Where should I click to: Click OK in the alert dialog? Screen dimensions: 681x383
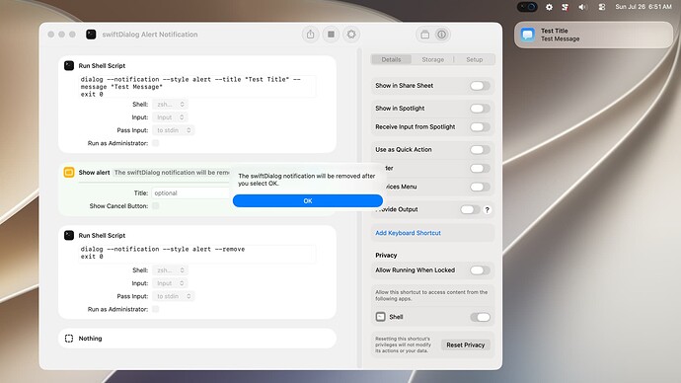coord(308,201)
